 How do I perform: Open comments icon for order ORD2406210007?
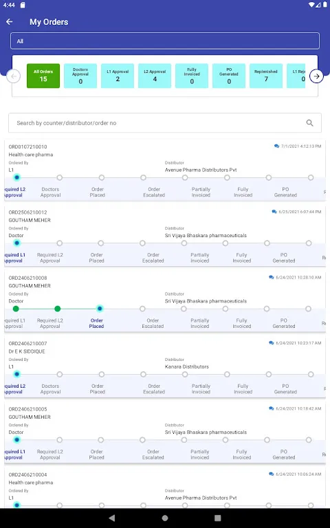click(x=271, y=343)
